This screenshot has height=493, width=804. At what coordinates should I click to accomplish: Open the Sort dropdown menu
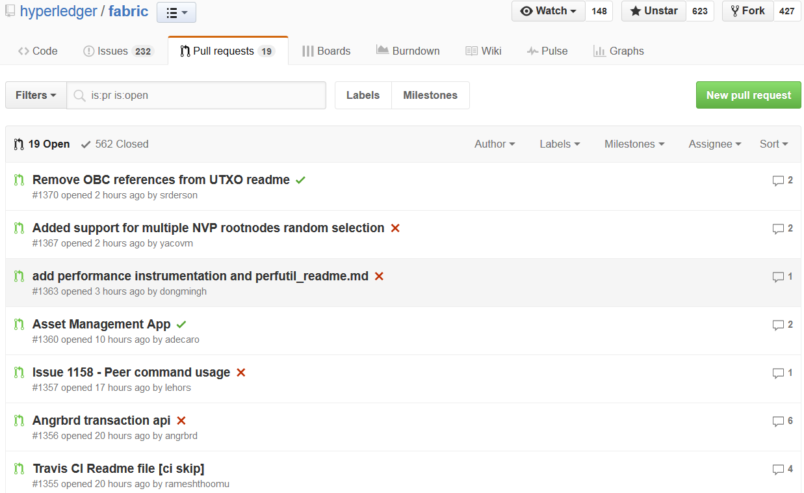(773, 144)
